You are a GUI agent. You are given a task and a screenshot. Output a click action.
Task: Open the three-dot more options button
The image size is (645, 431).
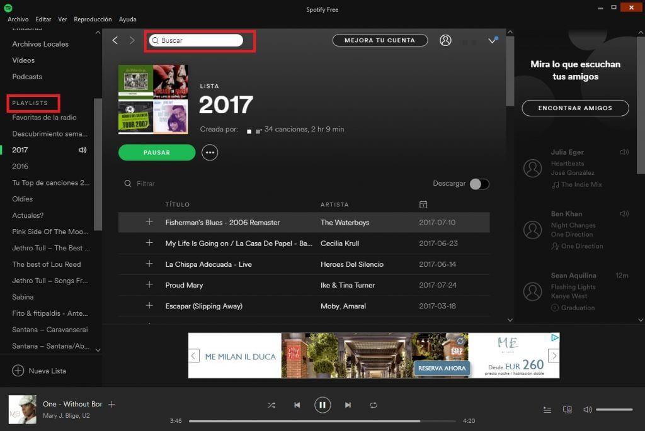(210, 152)
